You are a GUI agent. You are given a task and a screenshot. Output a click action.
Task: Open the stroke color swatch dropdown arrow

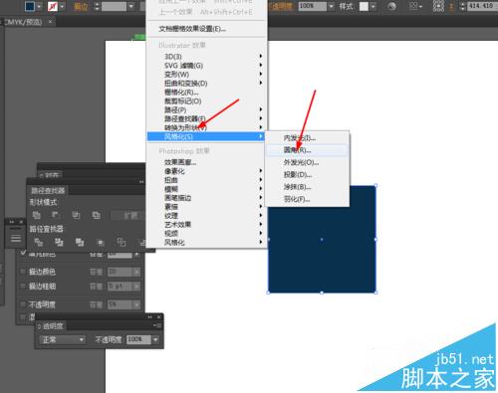point(62,6)
